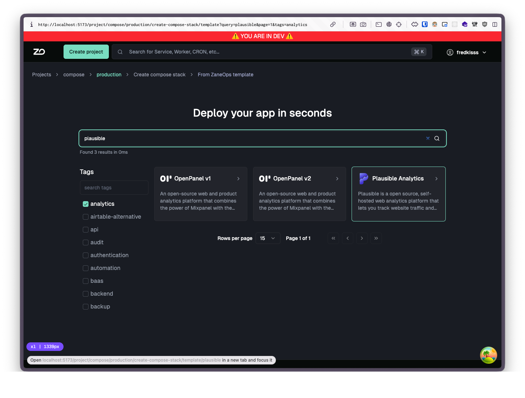Image resolution: width=525 pixels, height=398 pixels.
Task: Clear the plausible search query
Action: 428,138
